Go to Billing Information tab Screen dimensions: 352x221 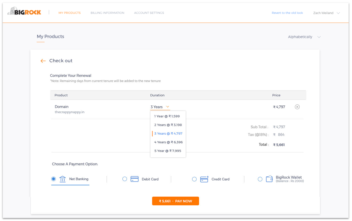tap(107, 13)
